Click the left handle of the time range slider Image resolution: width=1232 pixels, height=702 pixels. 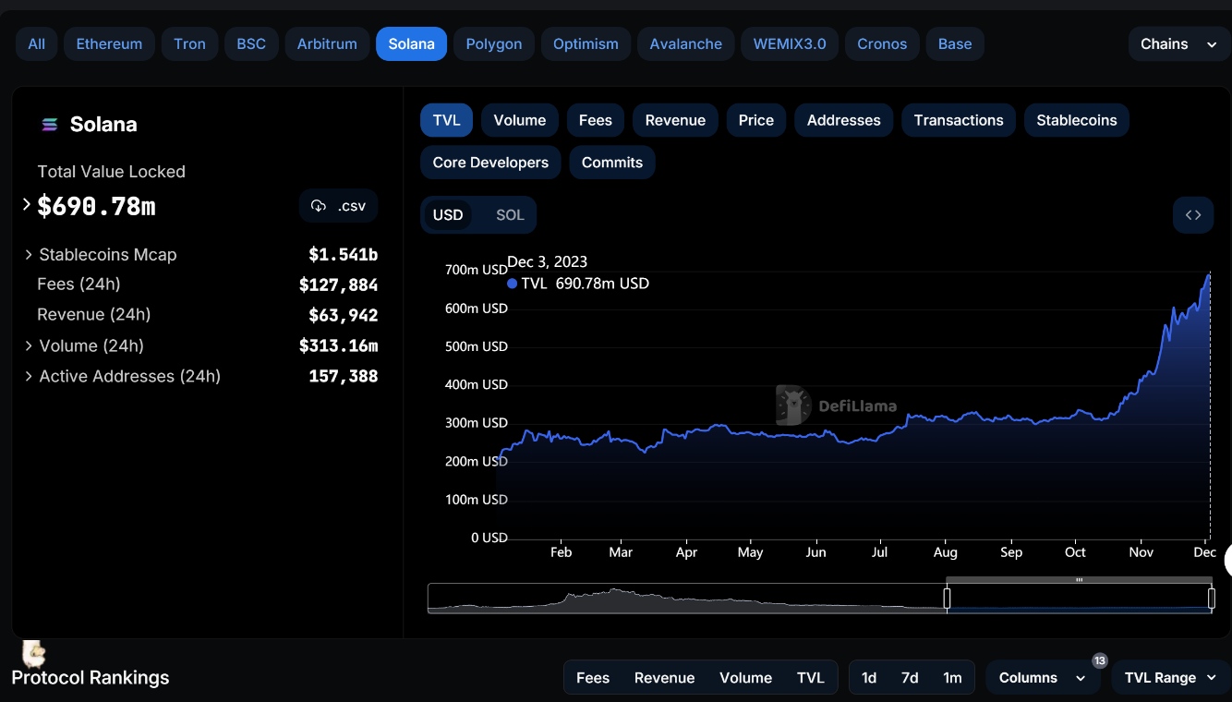[x=947, y=599]
